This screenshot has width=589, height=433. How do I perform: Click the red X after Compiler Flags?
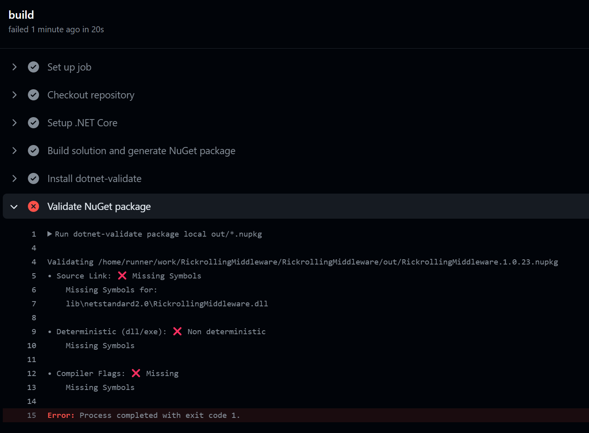click(136, 373)
